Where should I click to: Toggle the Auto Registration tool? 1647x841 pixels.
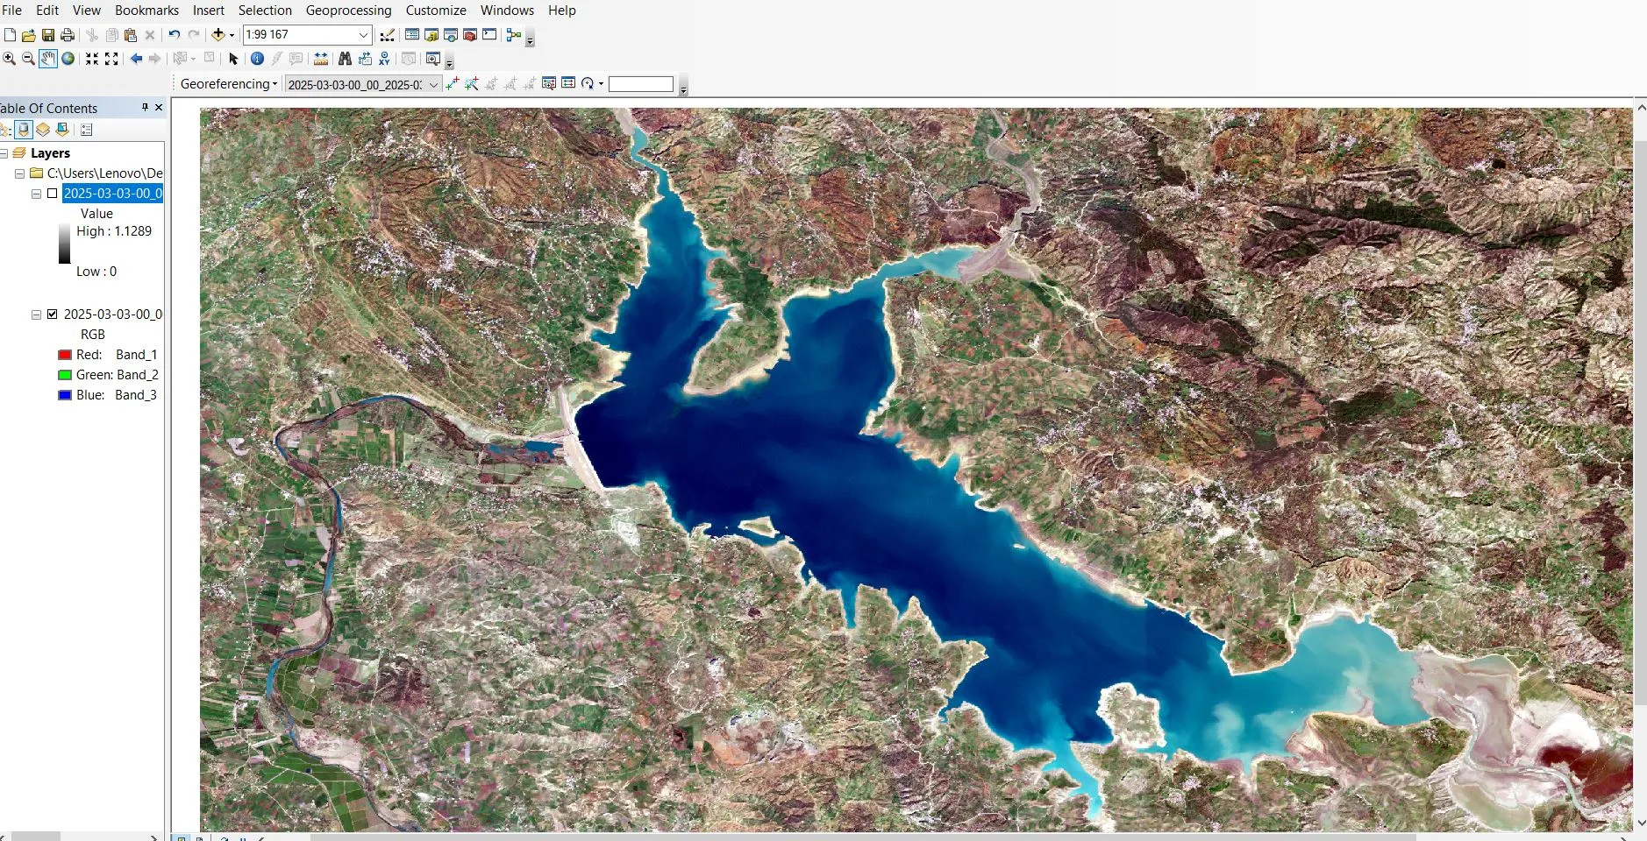click(x=474, y=84)
